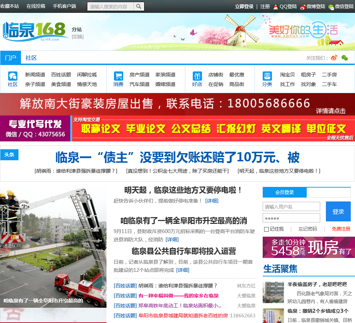Click 立即登录 link
The height and width of the screenshot is (323, 355).
[244, 6]
